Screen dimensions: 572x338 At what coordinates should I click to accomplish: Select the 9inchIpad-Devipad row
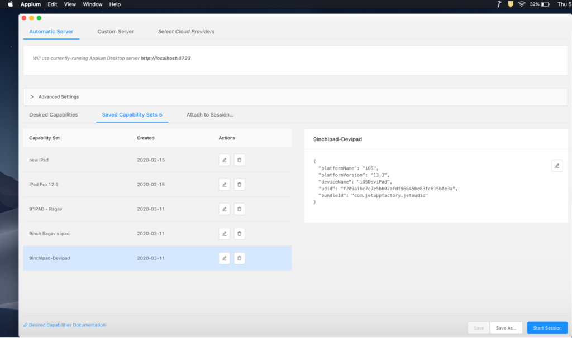[x=157, y=258]
